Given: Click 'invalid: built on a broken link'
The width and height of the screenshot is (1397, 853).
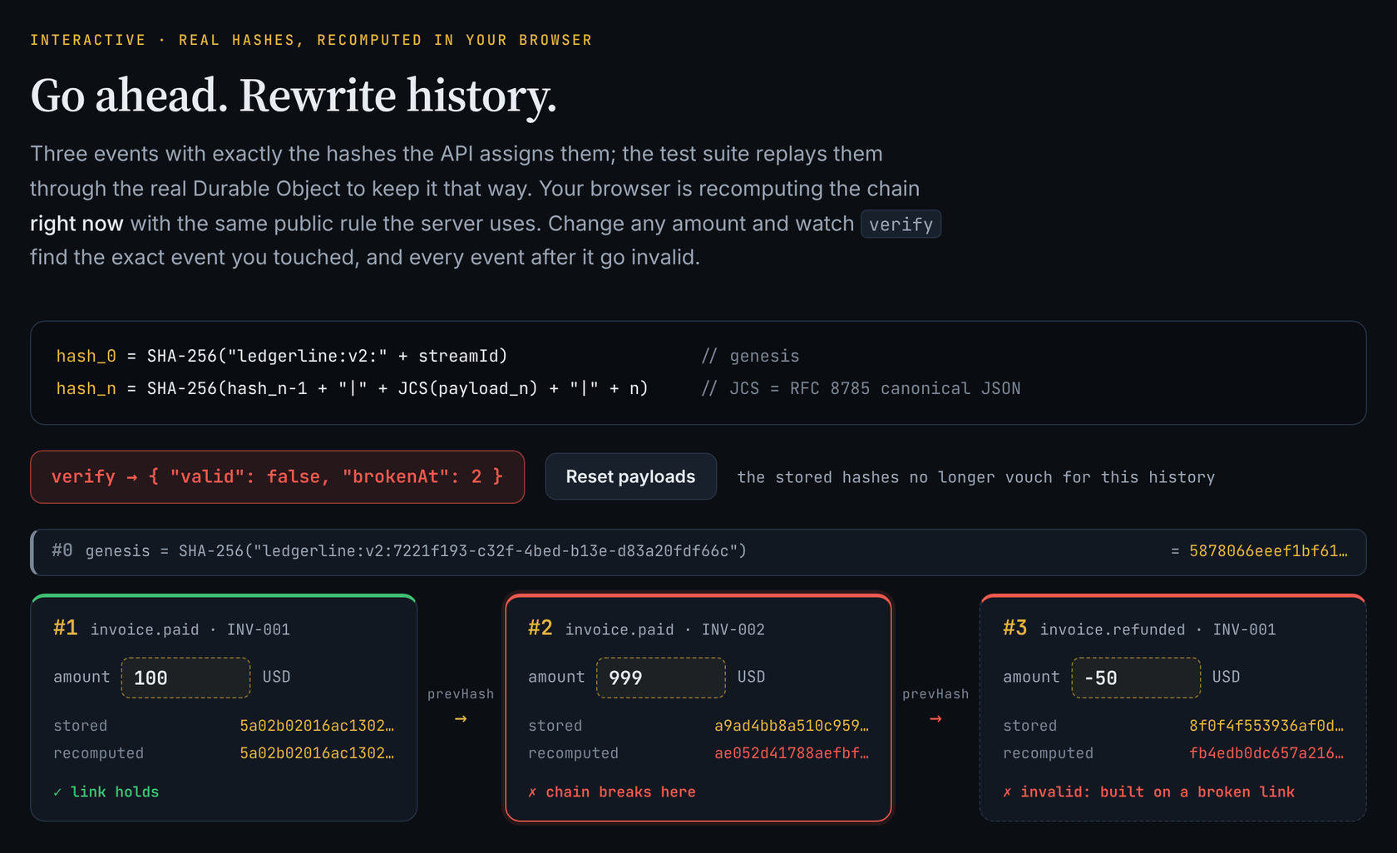Looking at the screenshot, I should [1148, 792].
